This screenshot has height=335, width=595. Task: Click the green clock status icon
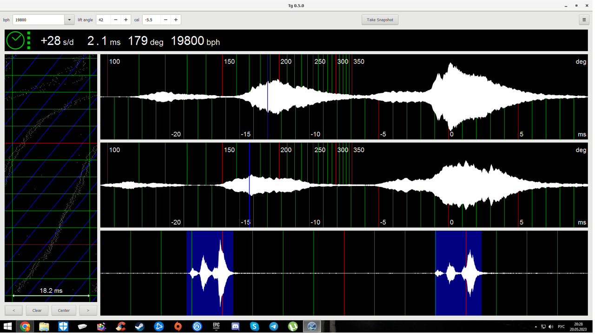[x=15, y=41]
